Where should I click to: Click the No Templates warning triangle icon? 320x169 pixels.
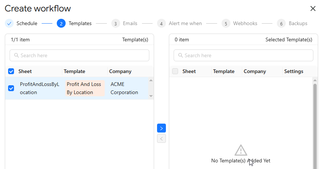241,150
